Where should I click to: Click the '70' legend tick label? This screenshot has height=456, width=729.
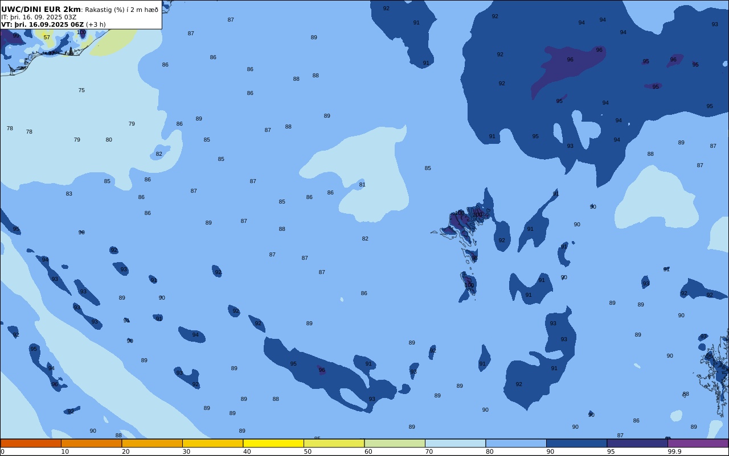click(x=429, y=452)
